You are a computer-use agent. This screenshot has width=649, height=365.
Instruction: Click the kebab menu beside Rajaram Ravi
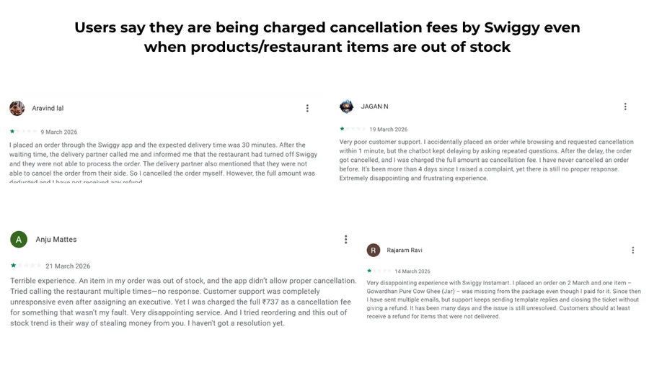(x=633, y=251)
